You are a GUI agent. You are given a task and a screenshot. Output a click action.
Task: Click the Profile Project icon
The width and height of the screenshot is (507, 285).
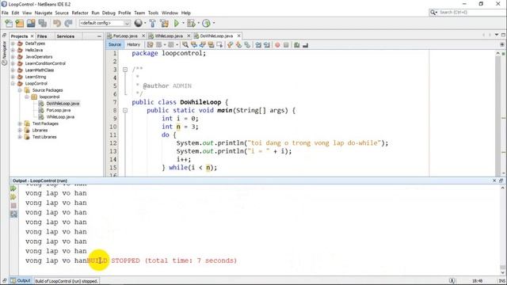point(206,23)
